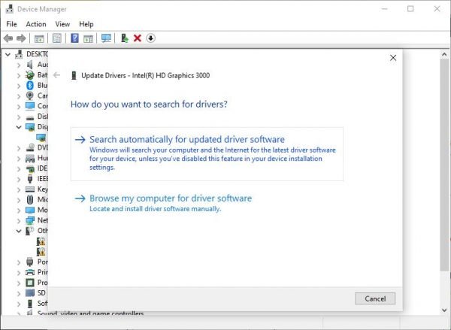The width and height of the screenshot is (451, 330).
Task: Expand the IDE controllers tree node
Action: click(19, 168)
